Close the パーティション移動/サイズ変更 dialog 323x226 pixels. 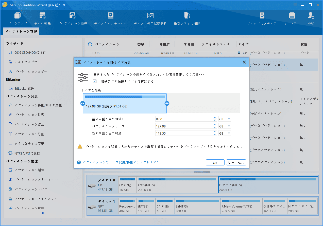coord(244,62)
